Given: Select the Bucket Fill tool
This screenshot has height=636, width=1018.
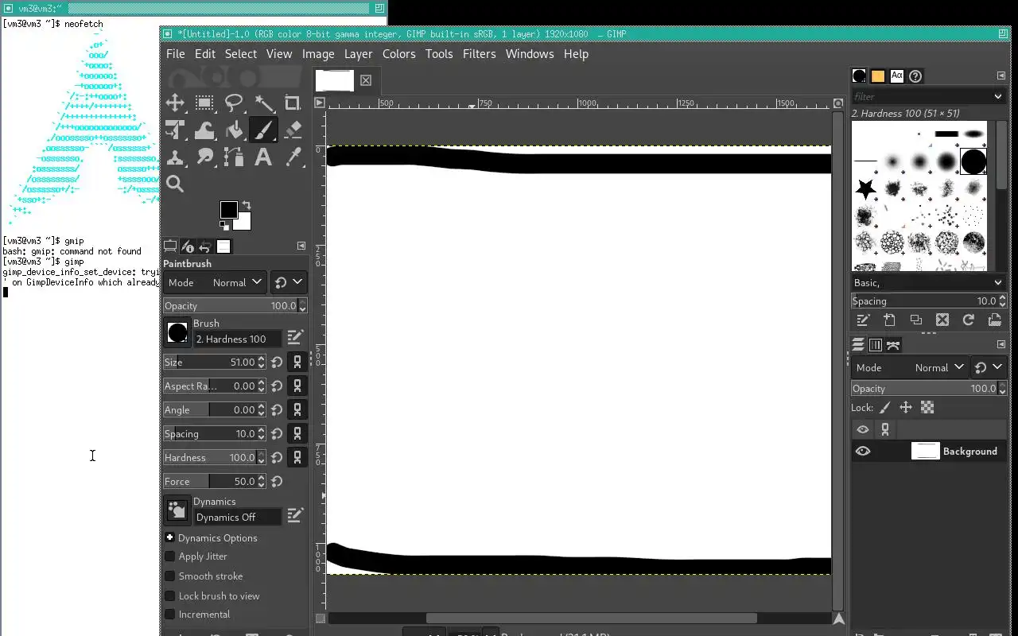Looking at the screenshot, I should click(x=234, y=130).
